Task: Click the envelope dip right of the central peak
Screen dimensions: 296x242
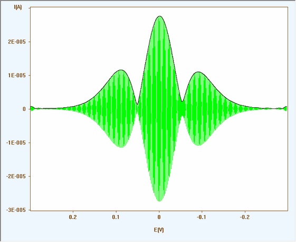Action: [x=182, y=101]
